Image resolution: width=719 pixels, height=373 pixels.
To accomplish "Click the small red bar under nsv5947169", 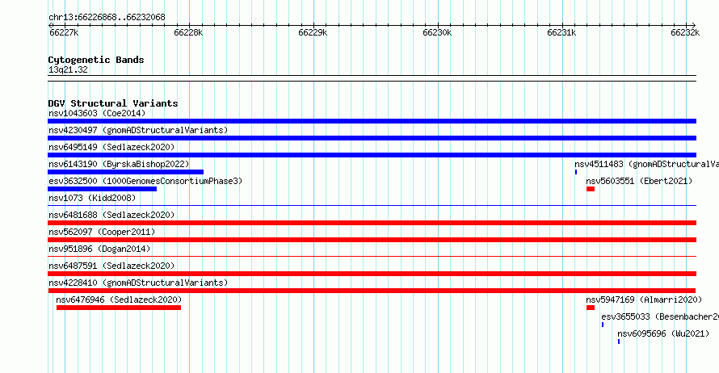I will point(591,308).
